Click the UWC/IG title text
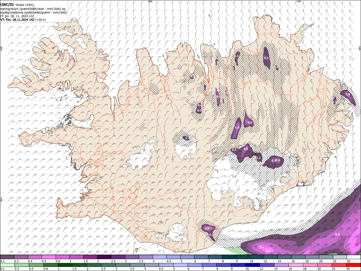The image size is (361, 271). point(7,5)
